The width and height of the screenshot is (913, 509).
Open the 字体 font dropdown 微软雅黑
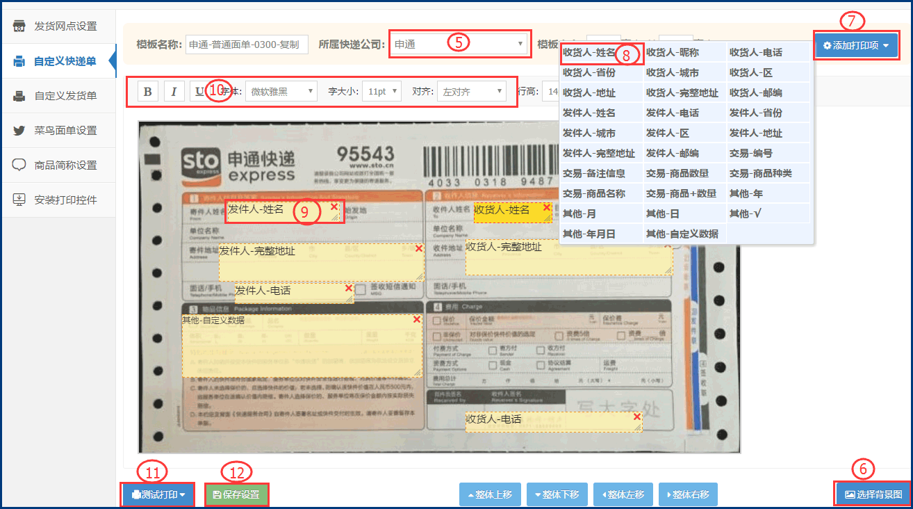[x=281, y=92]
